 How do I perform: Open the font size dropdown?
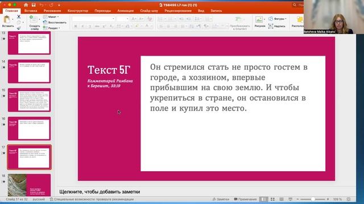[x=127, y=19]
